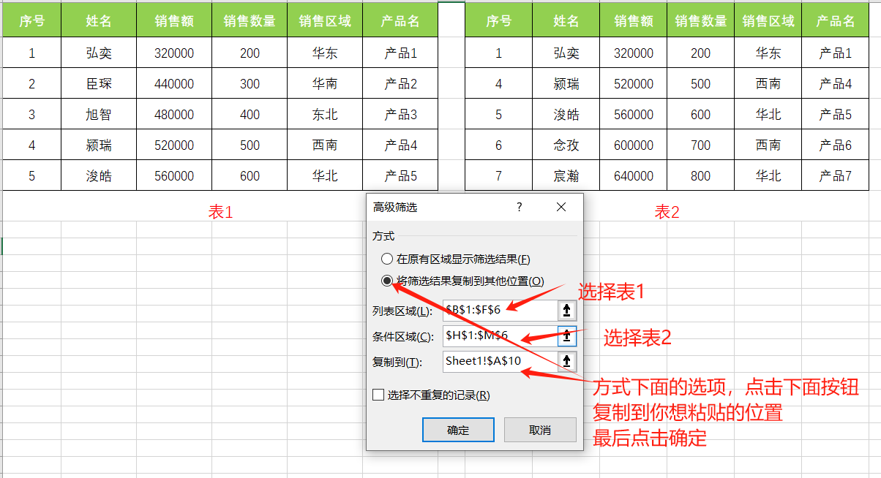The image size is (881, 478).
Task: Select 在原有区域显示筛选结果 radio option
Action: [387, 259]
